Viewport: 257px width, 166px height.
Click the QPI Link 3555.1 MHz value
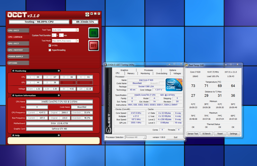click(x=136, y=123)
